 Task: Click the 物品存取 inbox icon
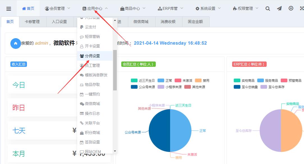point(82,85)
